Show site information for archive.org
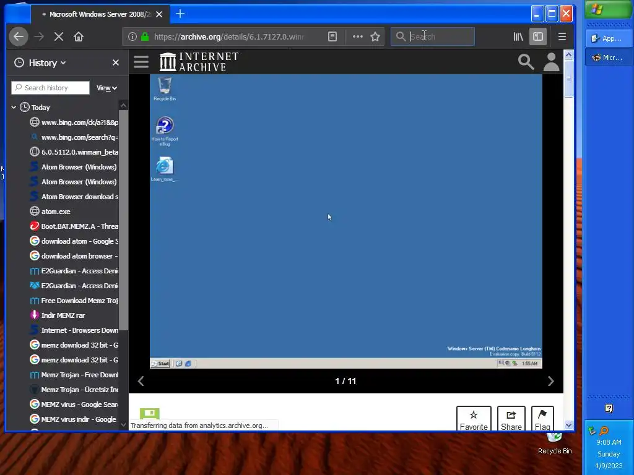Screen dimensions: 634x475 coord(132,36)
